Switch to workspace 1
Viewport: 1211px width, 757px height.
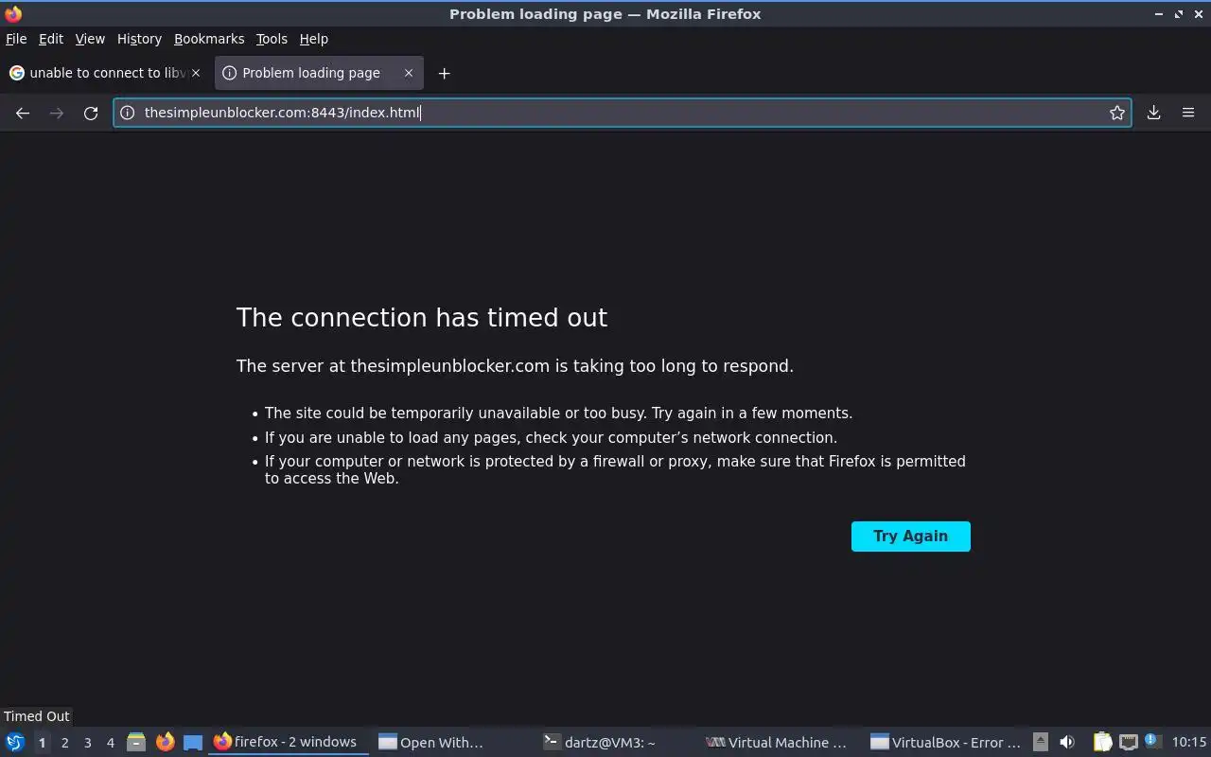coord(42,743)
